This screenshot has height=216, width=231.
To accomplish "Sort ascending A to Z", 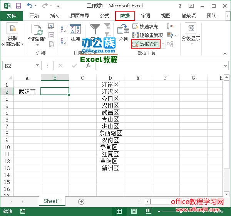I will click(64, 29).
